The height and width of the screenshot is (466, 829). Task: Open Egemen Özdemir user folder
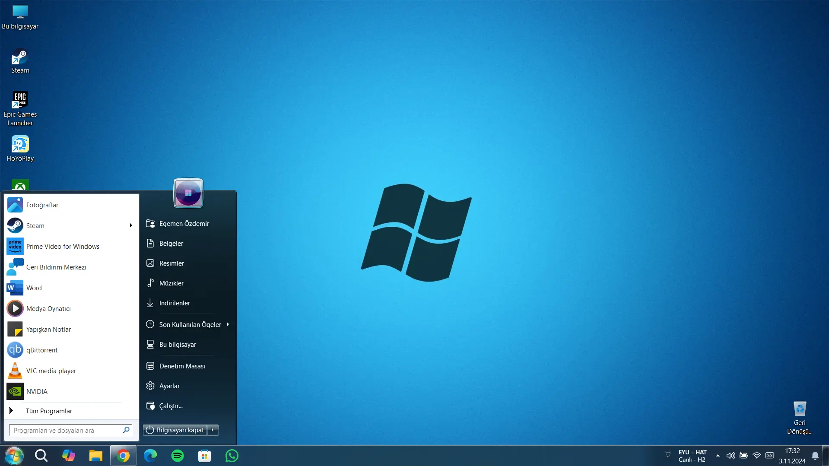point(188,224)
